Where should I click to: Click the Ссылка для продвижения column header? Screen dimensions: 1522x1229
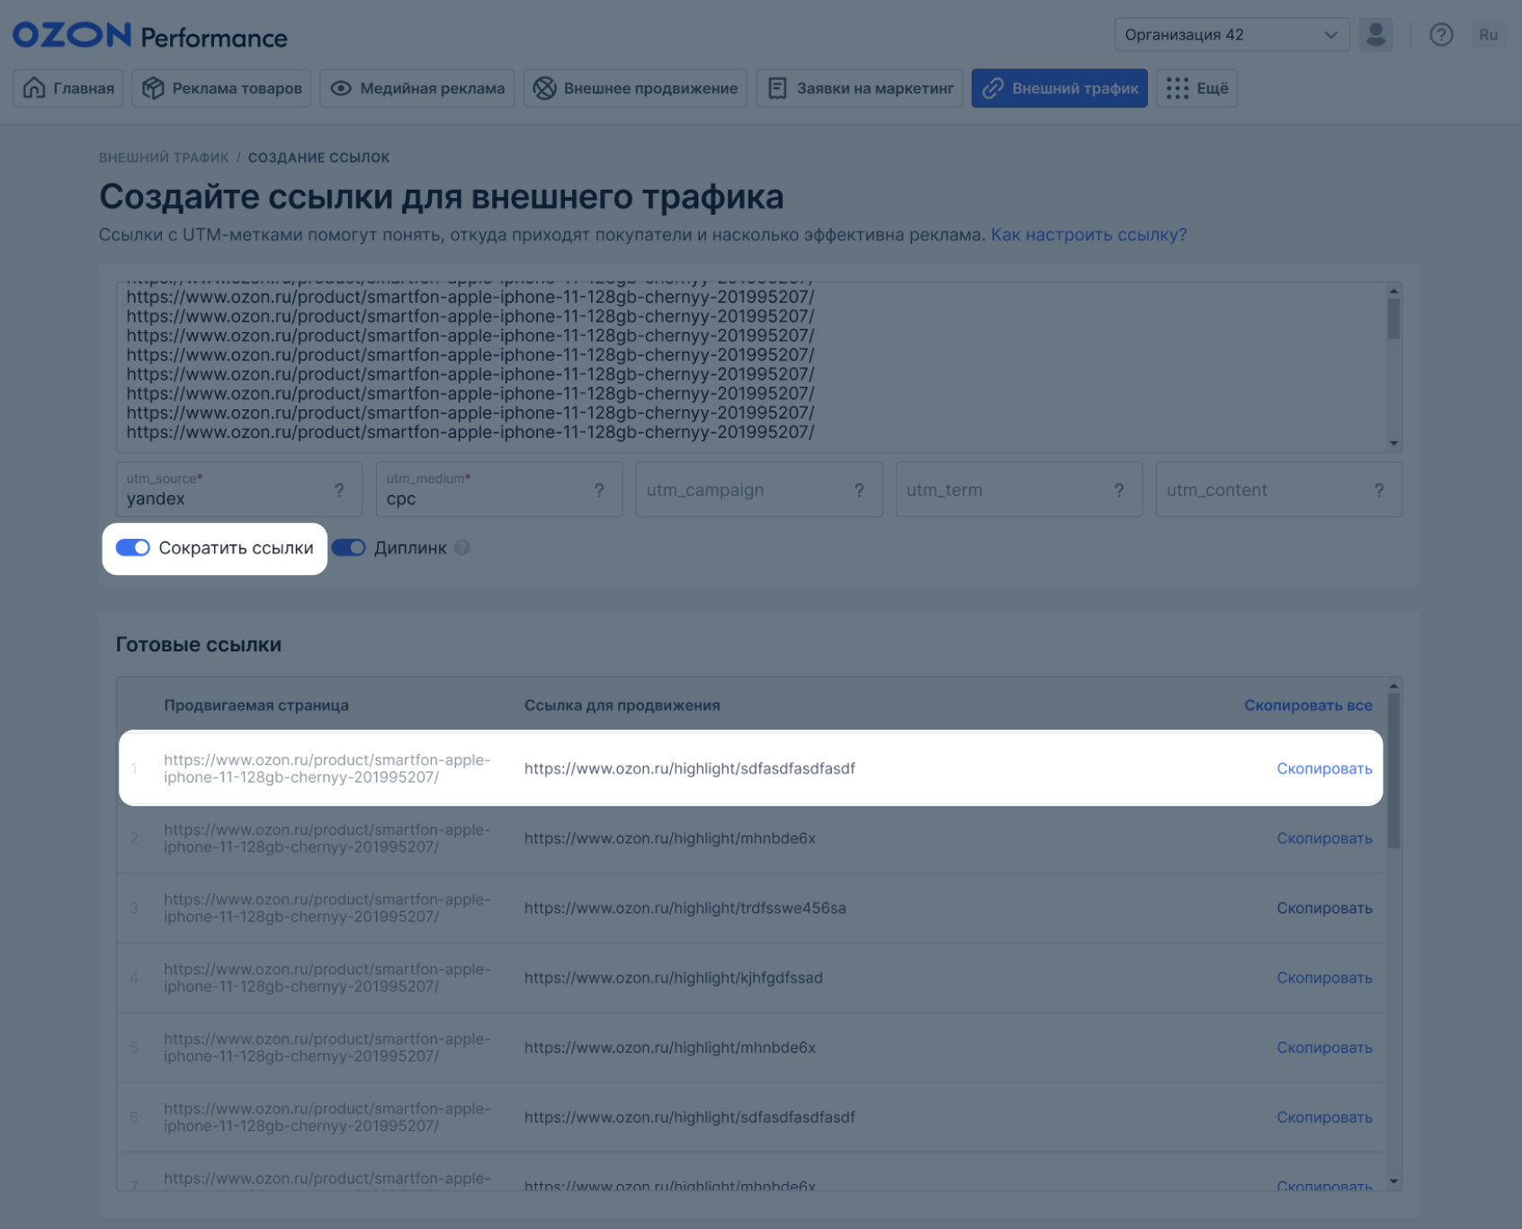point(622,705)
